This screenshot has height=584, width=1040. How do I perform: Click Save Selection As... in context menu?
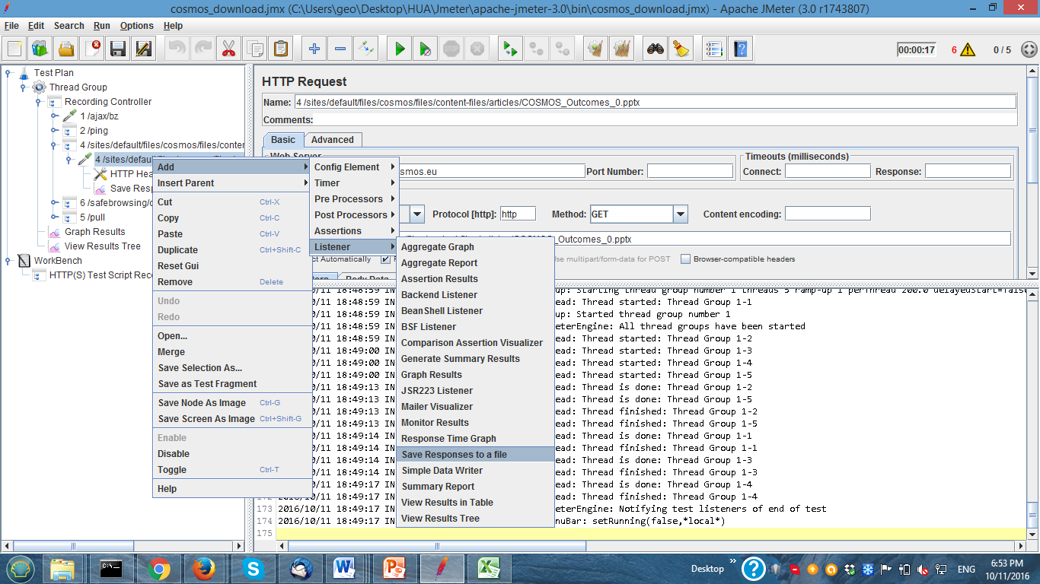click(x=231, y=368)
